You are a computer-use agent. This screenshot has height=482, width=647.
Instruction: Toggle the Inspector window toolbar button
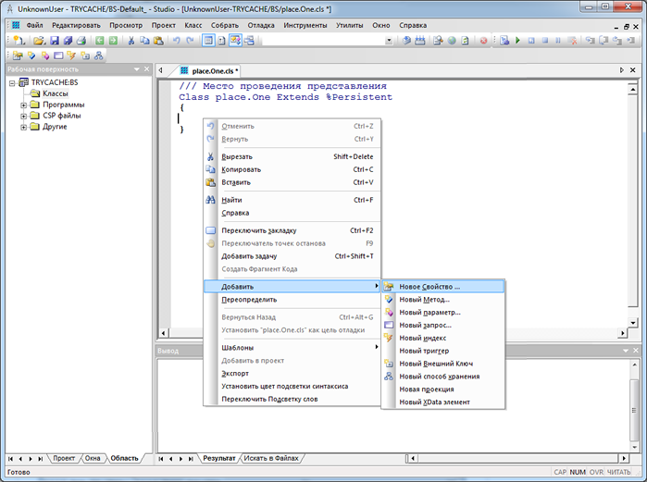[222, 41]
